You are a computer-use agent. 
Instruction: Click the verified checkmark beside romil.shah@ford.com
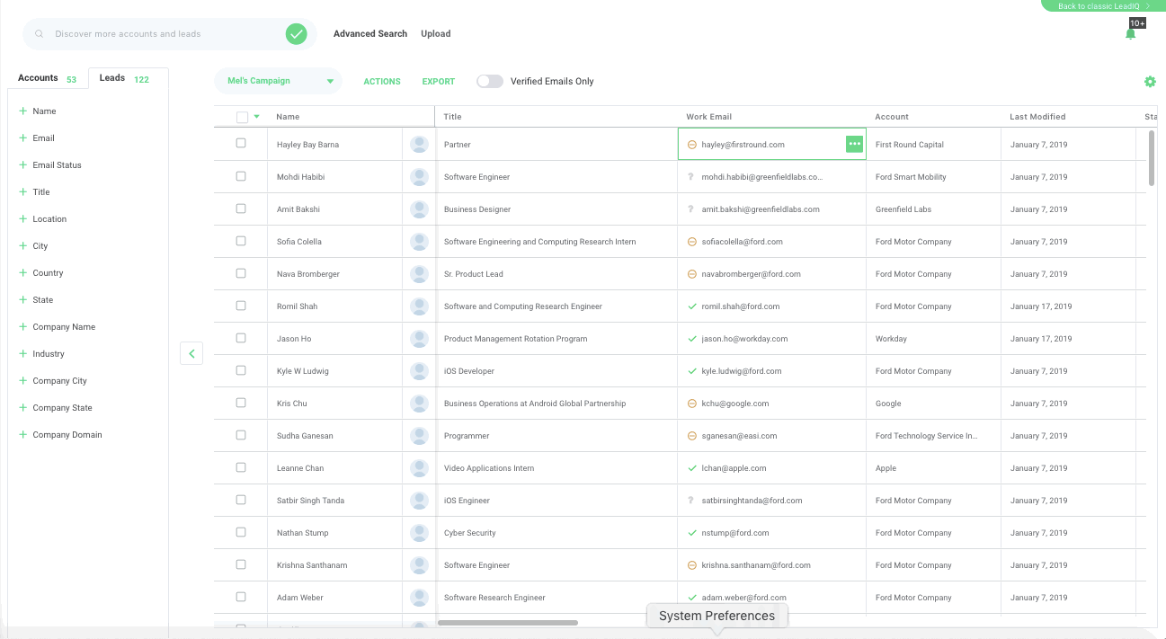click(x=692, y=306)
